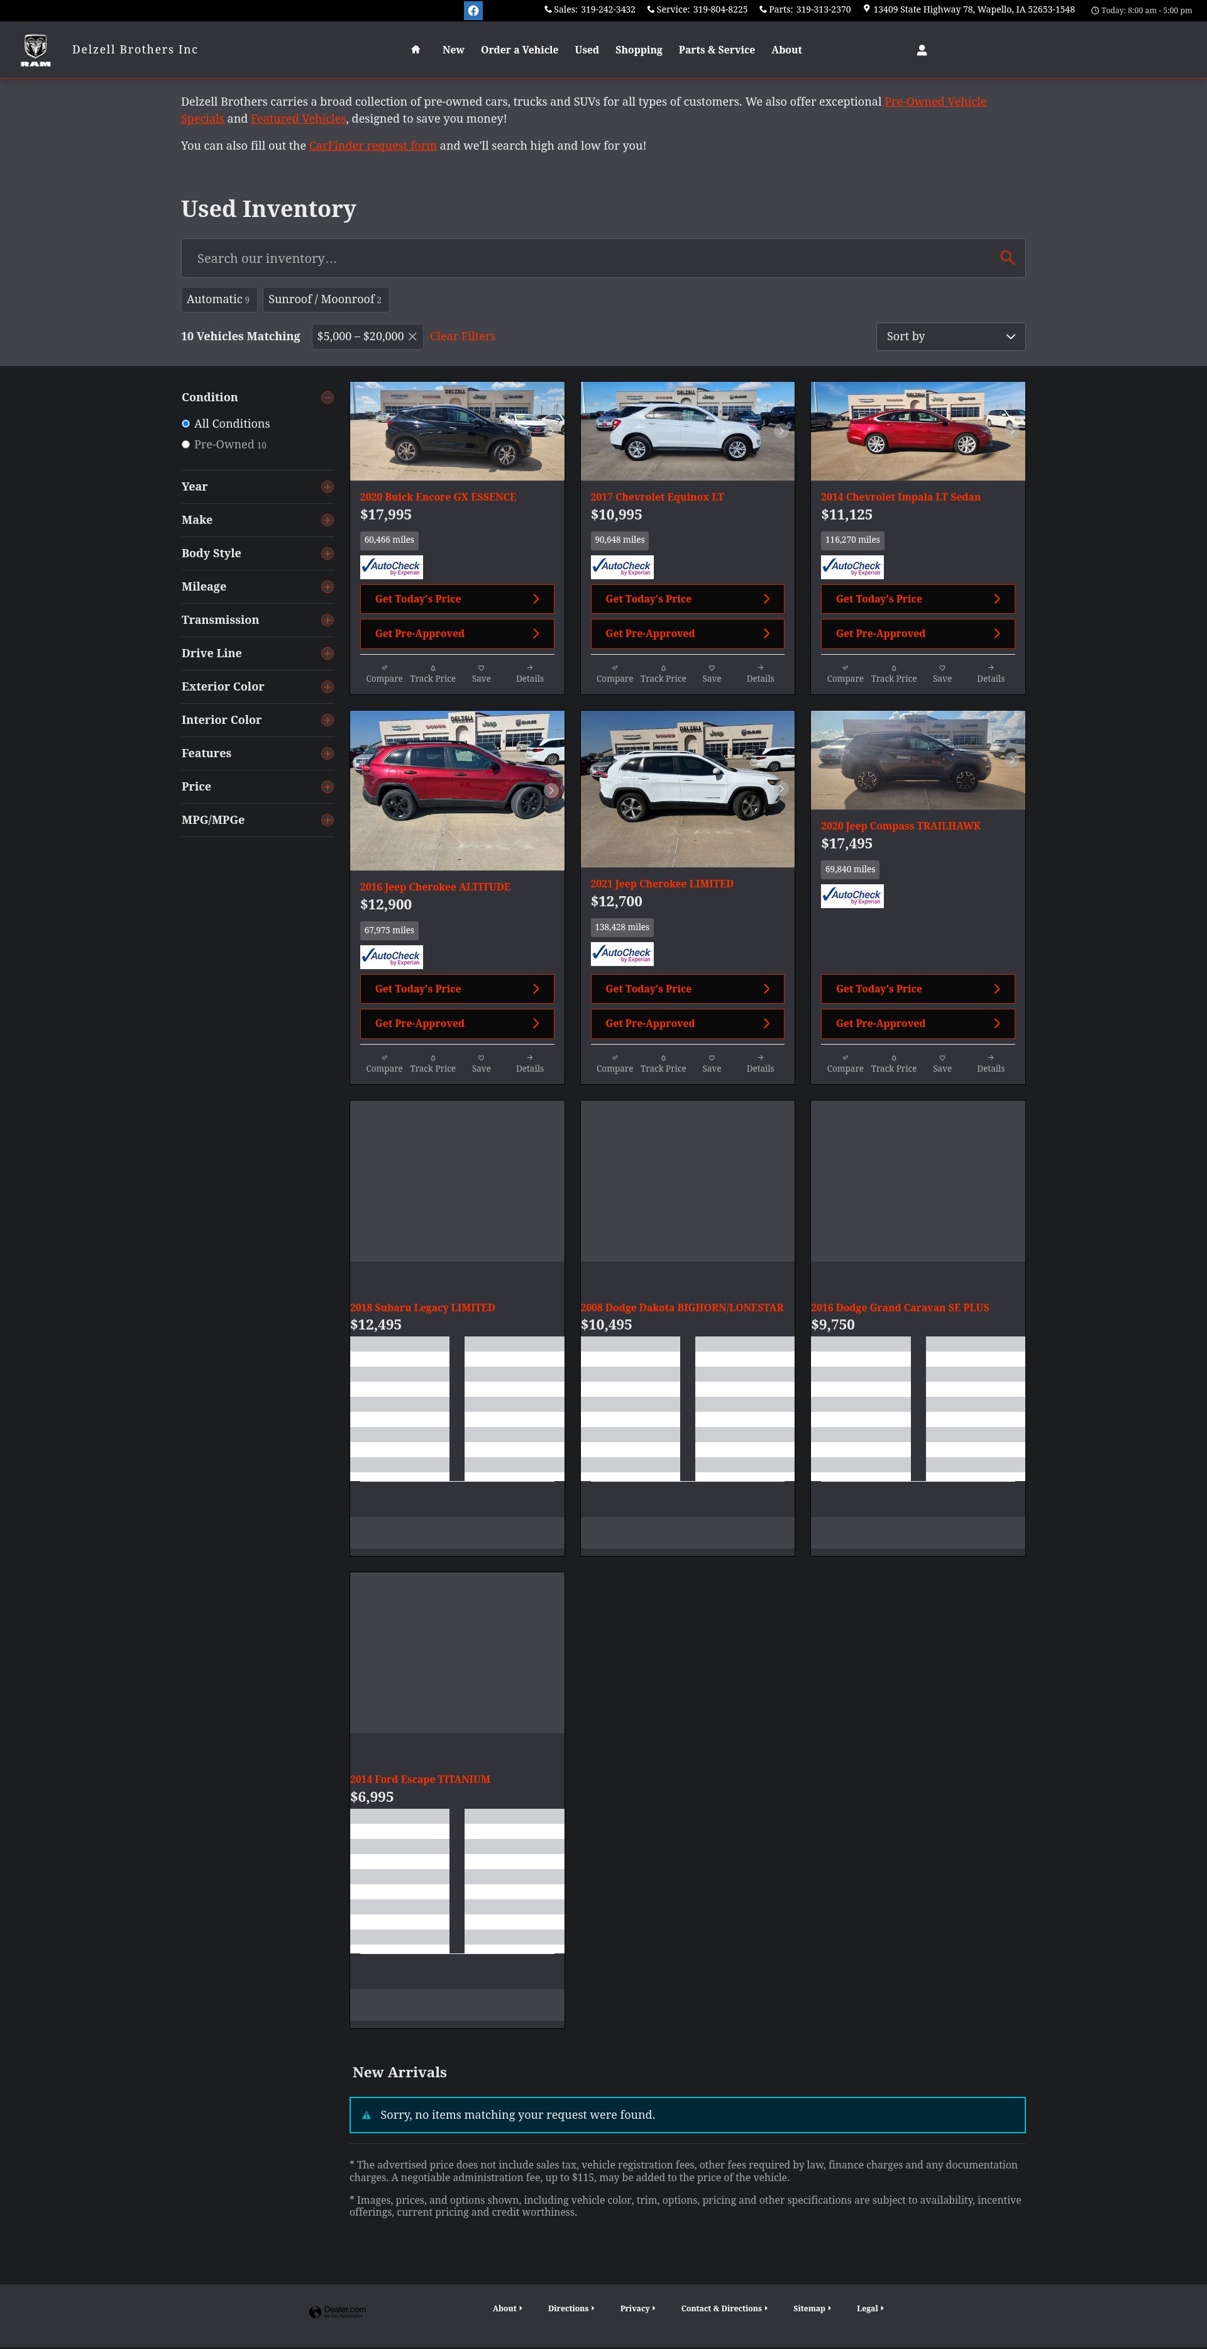Save the 2017 Chevrolet Equinox LT
The height and width of the screenshot is (2349, 1207).
point(712,674)
